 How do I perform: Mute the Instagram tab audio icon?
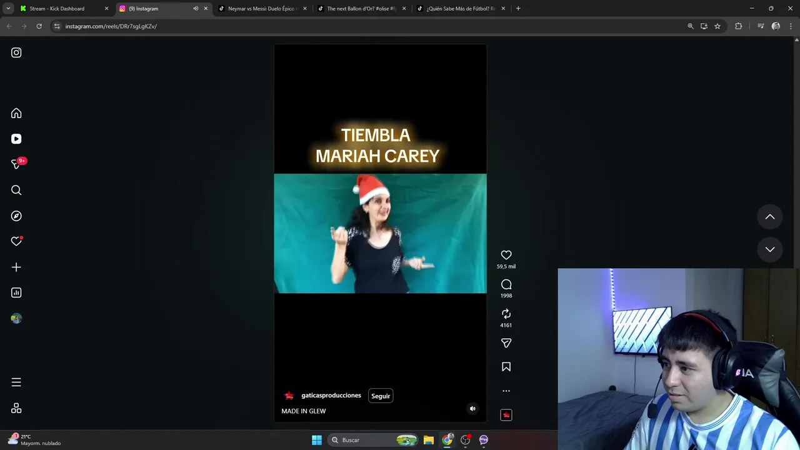click(196, 9)
